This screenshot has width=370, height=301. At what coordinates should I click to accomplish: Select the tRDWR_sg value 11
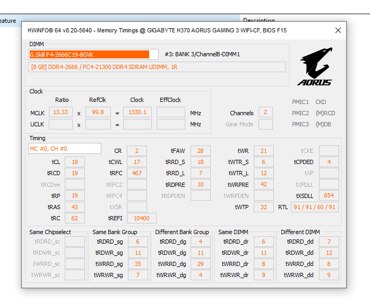138,253
